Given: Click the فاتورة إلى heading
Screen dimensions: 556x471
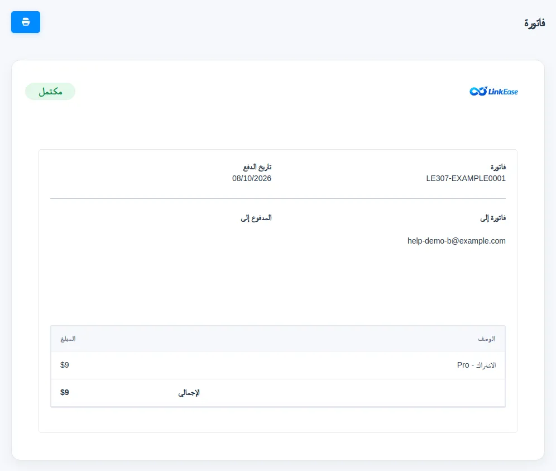Looking at the screenshot, I should 493,218.
